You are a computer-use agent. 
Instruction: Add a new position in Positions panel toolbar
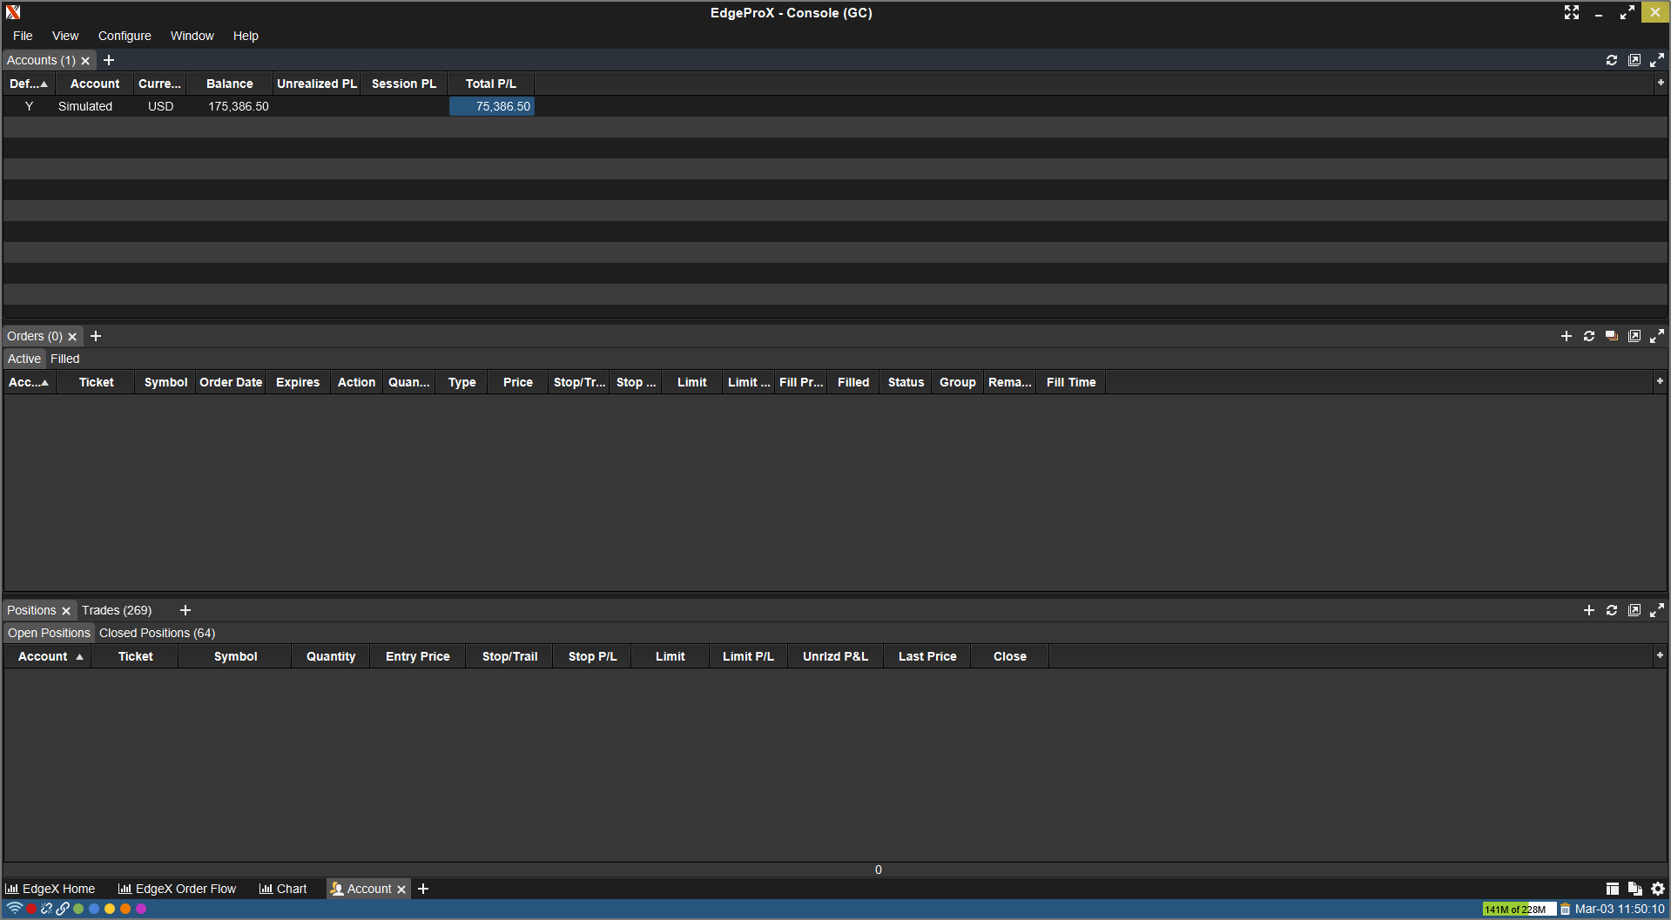pyautogui.click(x=1589, y=610)
